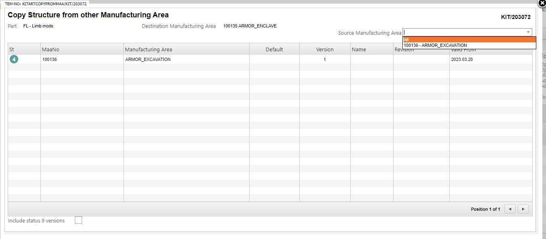Enable Include status 9 versions checkbox
This screenshot has width=546, height=239.
[x=78, y=220]
